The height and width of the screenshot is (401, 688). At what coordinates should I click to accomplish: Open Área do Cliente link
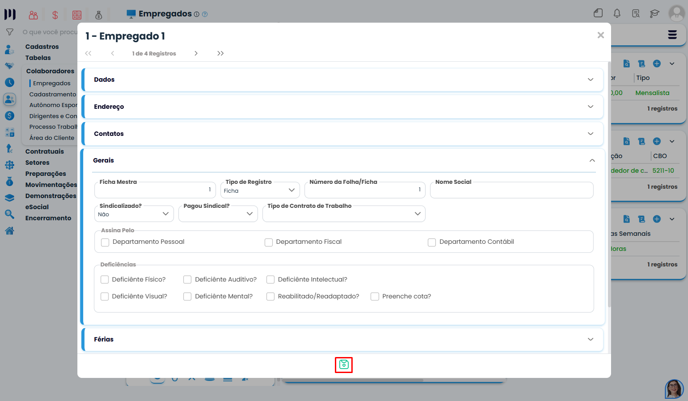[52, 138]
